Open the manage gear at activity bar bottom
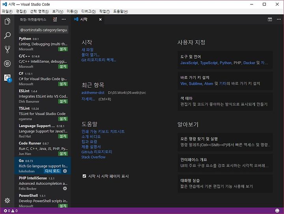The width and height of the screenshot is (284, 214). (x=7, y=201)
